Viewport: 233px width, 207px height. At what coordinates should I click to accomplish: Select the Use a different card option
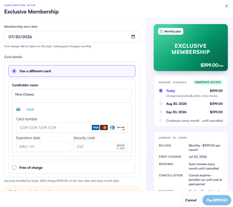click(x=72, y=71)
